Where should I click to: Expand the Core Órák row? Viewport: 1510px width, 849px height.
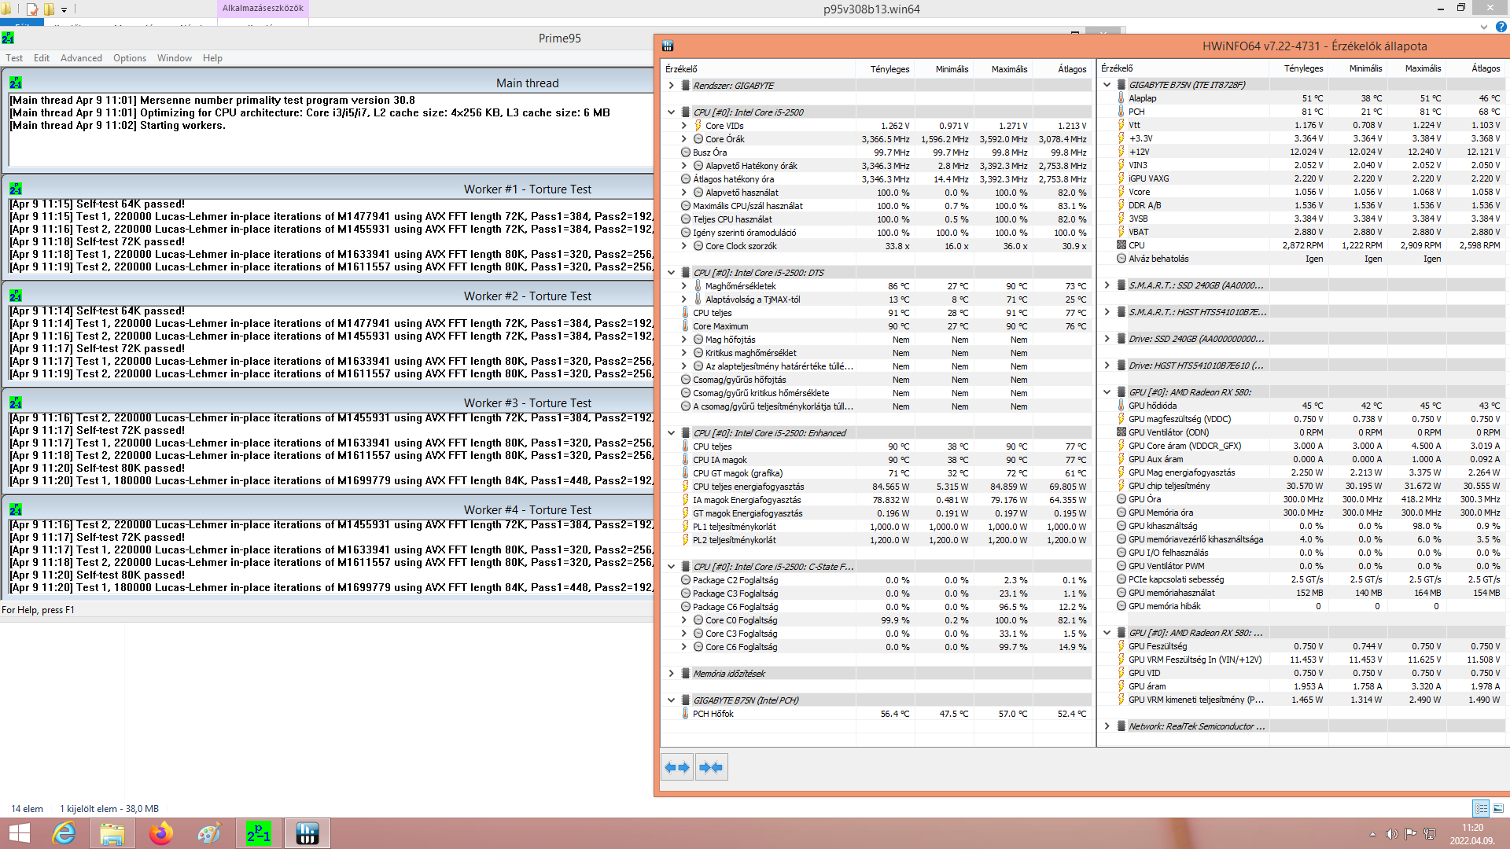point(683,139)
